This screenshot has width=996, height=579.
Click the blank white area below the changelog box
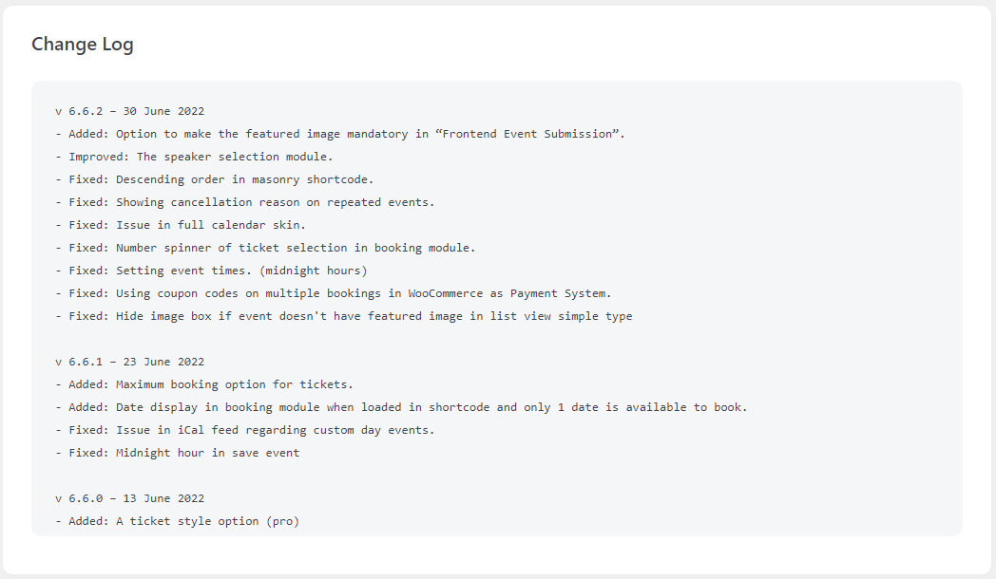[497, 555]
